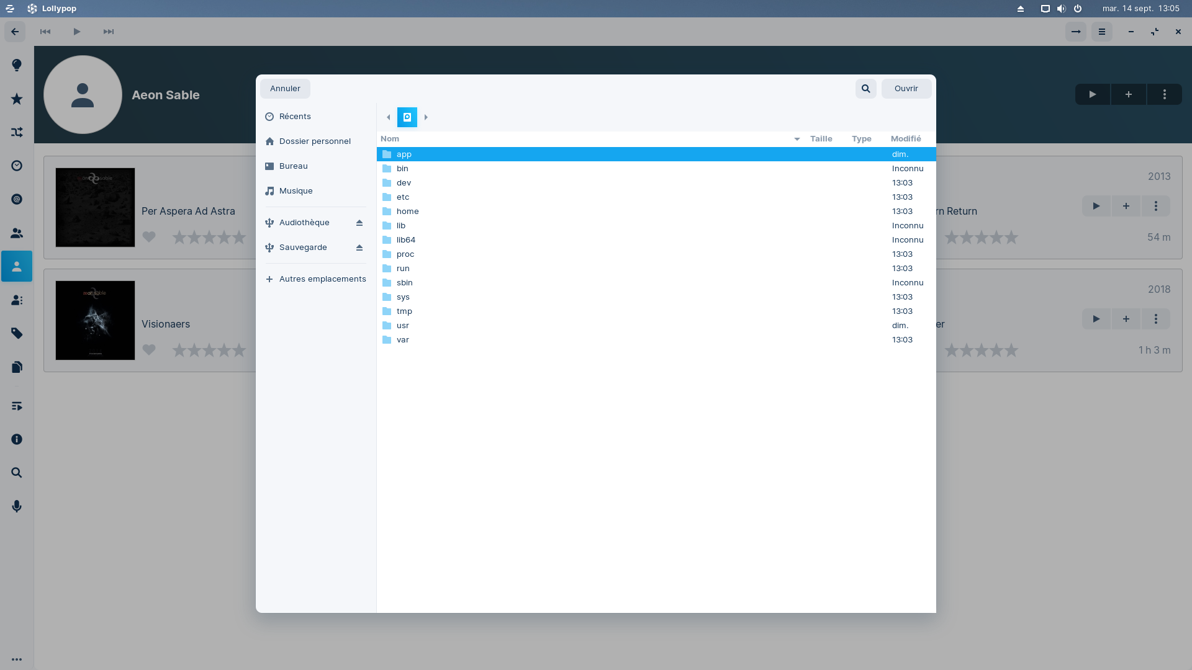The height and width of the screenshot is (670, 1192).
Task: Open the shuffle sidebar icon
Action: (17, 132)
